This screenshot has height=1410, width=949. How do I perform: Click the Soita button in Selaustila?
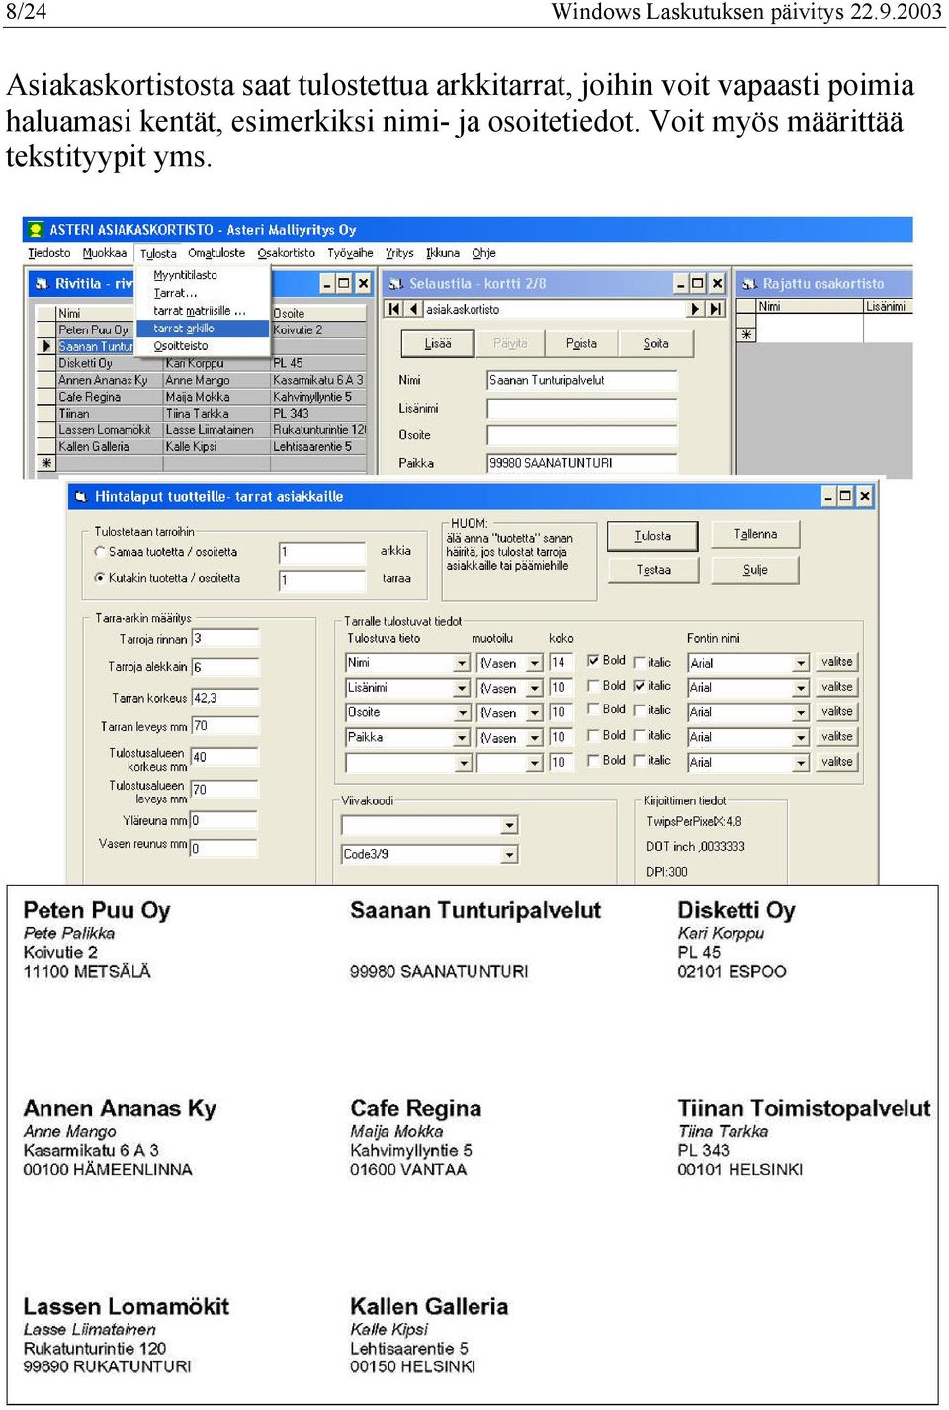pos(655,343)
